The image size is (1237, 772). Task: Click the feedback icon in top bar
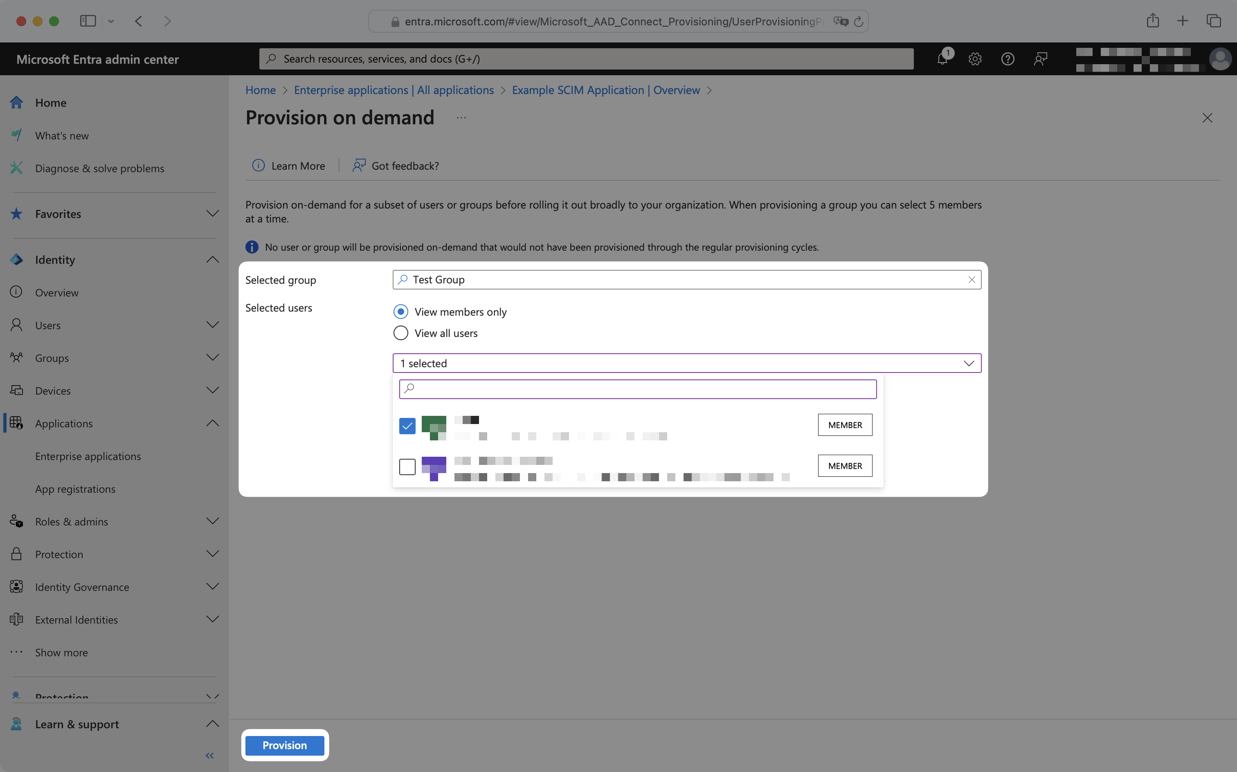(x=1040, y=59)
